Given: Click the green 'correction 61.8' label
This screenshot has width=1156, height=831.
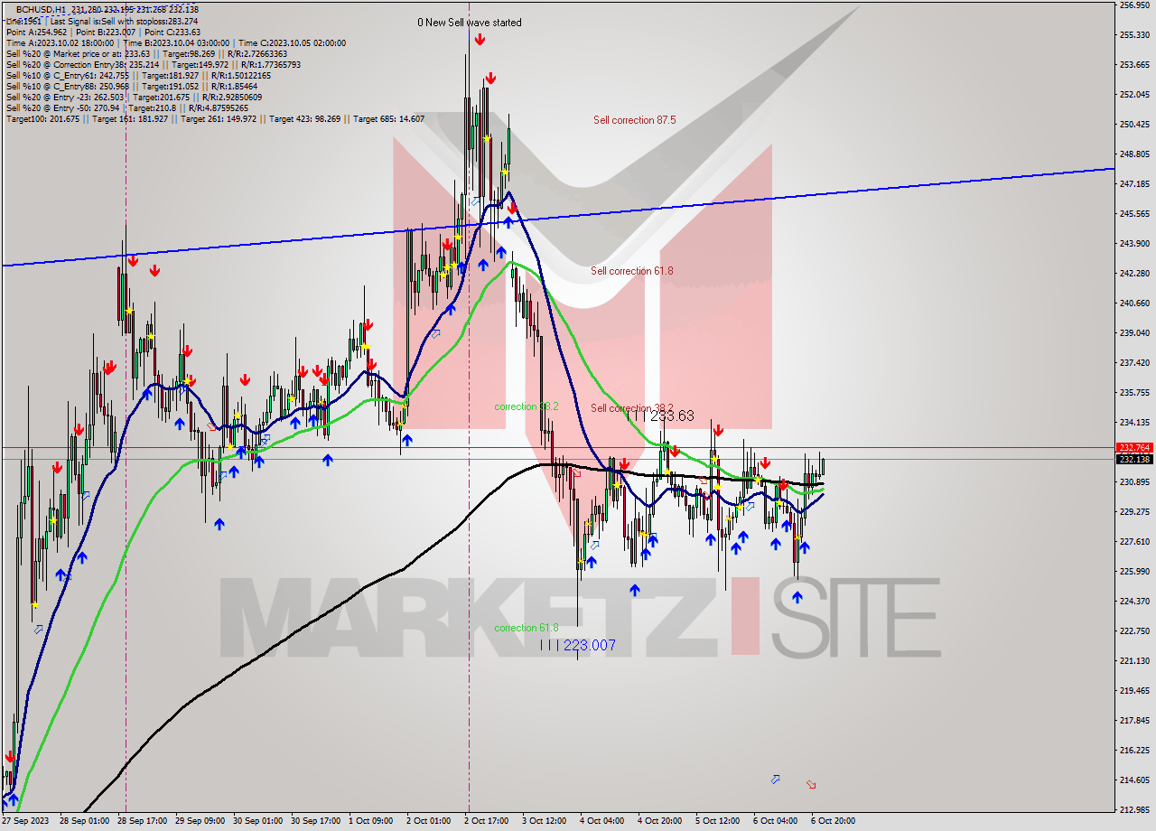Looking at the screenshot, I should coord(527,628).
